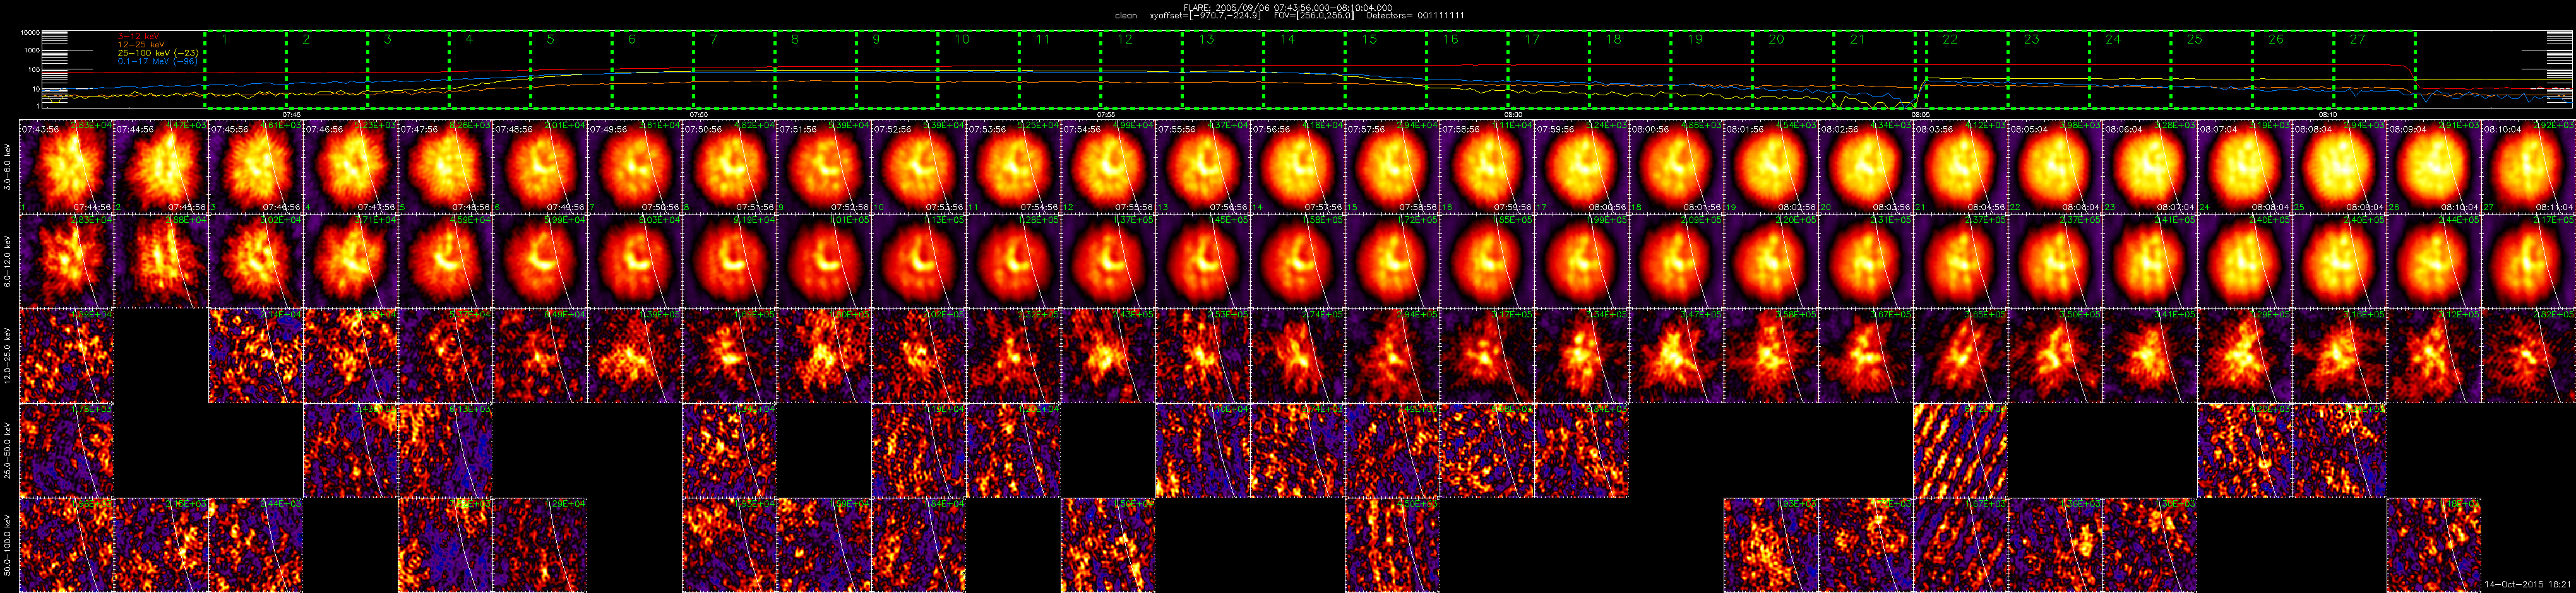Click the 08:00 time axis label
The height and width of the screenshot is (593, 2576).
[1513, 114]
